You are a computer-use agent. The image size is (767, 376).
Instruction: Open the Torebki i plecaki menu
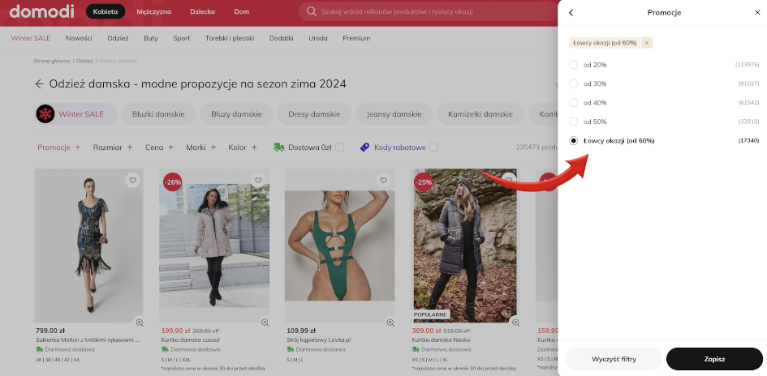pyautogui.click(x=230, y=38)
